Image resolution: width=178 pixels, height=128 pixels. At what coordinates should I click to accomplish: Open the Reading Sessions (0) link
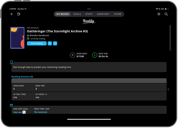point(22,77)
